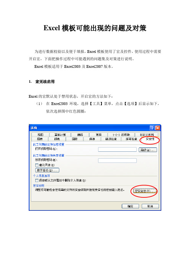190x269 pixels.
Task: Select the 编辑 tab
Action: pyautogui.click(x=80, y=135)
